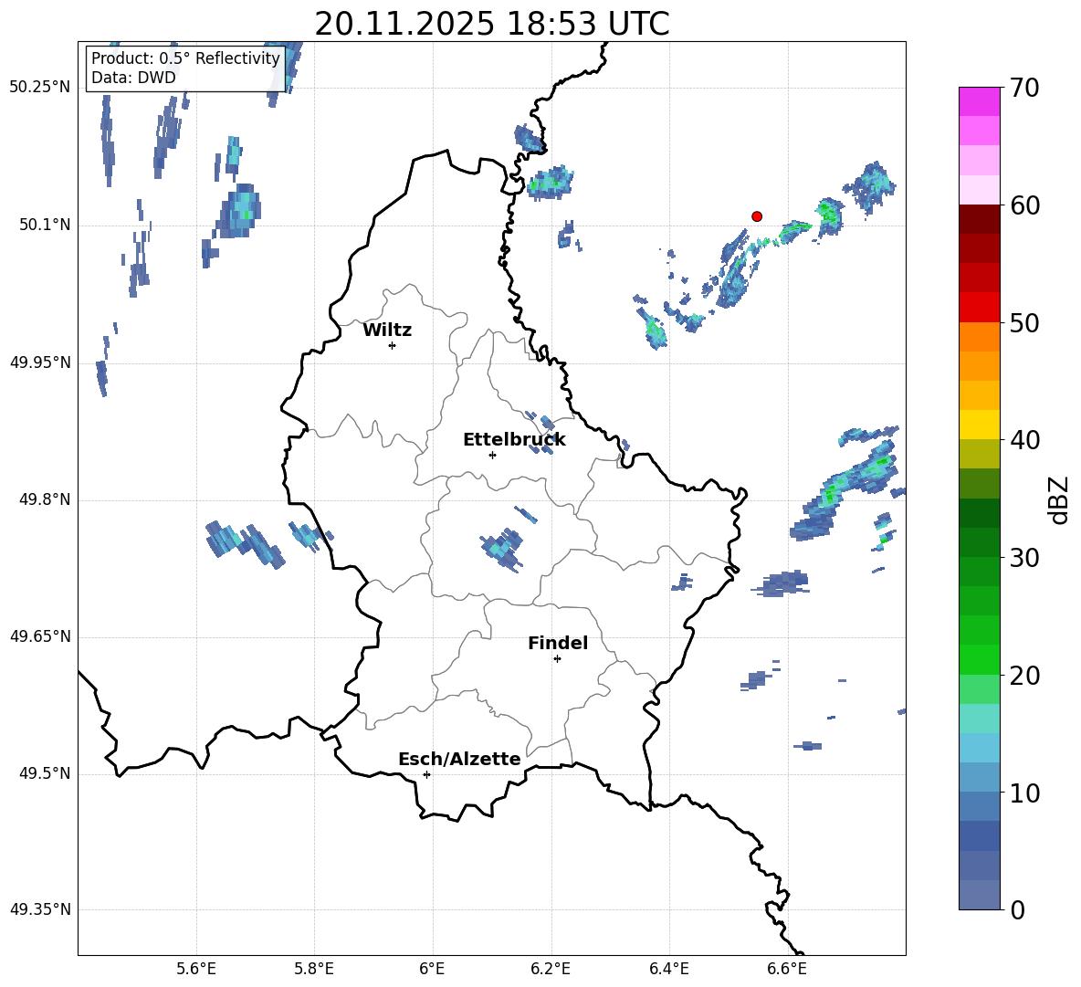This screenshot has height=987, width=1081.
Task: Click the colorbar tick label 70
Action: click(x=1024, y=89)
